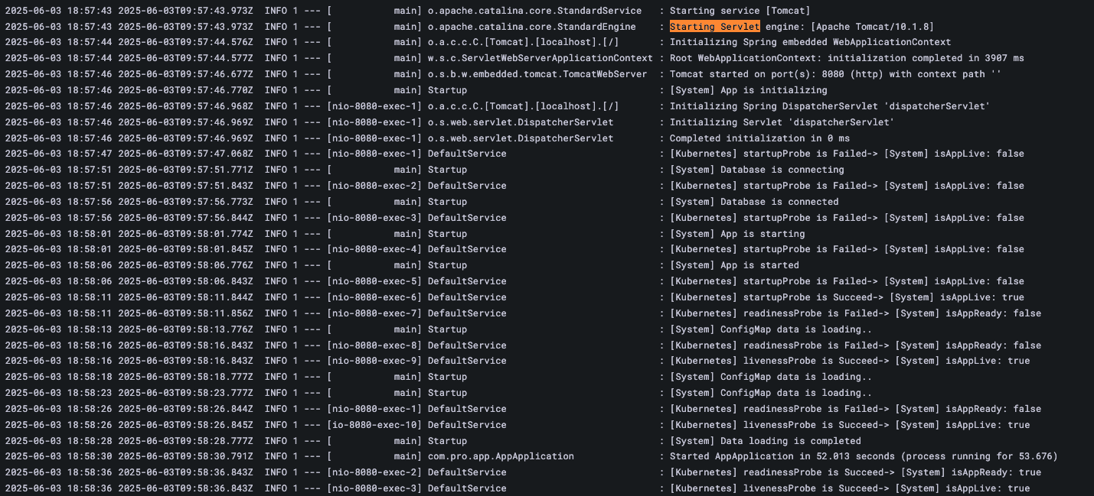Click the "o.apache.catalina.core.StandardEngine" logger name
1094x496 pixels.
pos(531,27)
